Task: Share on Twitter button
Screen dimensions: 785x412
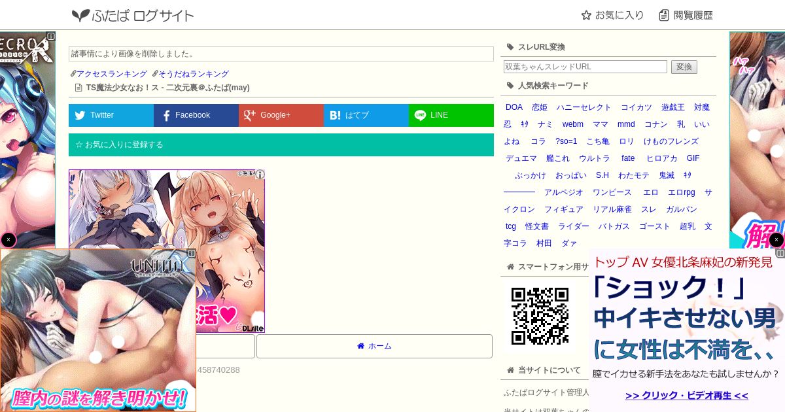Action: [111, 115]
